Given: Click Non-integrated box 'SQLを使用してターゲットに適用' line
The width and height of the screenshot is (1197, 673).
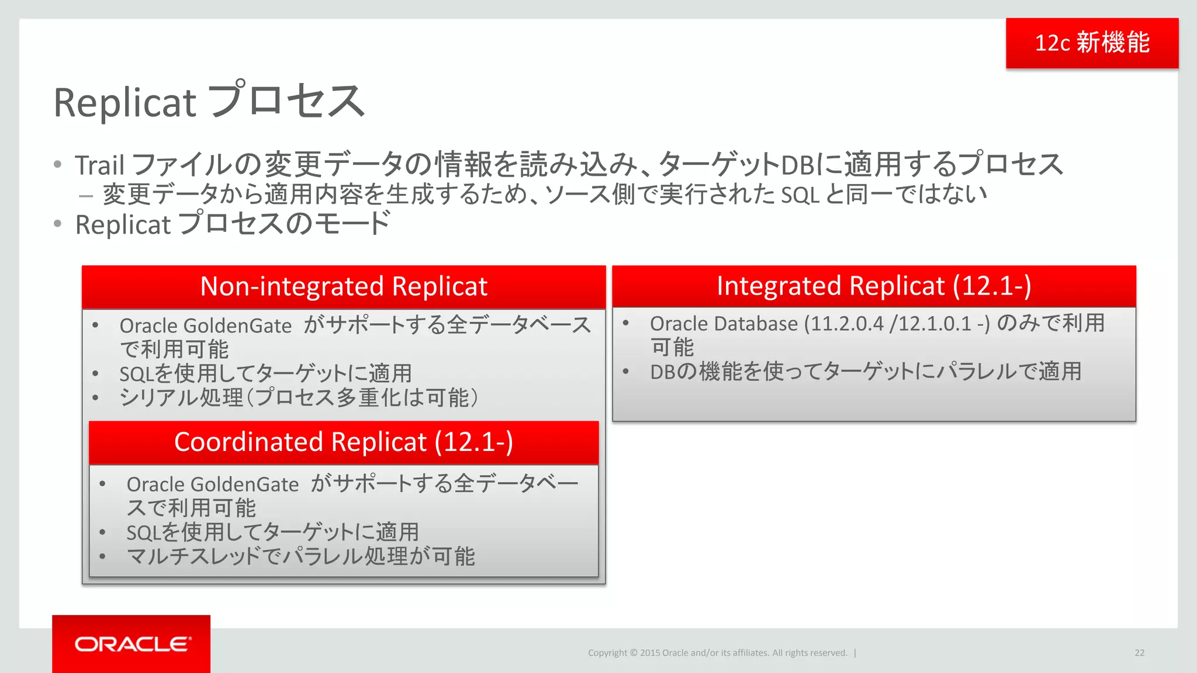Looking at the screenshot, I should (265, 374).
